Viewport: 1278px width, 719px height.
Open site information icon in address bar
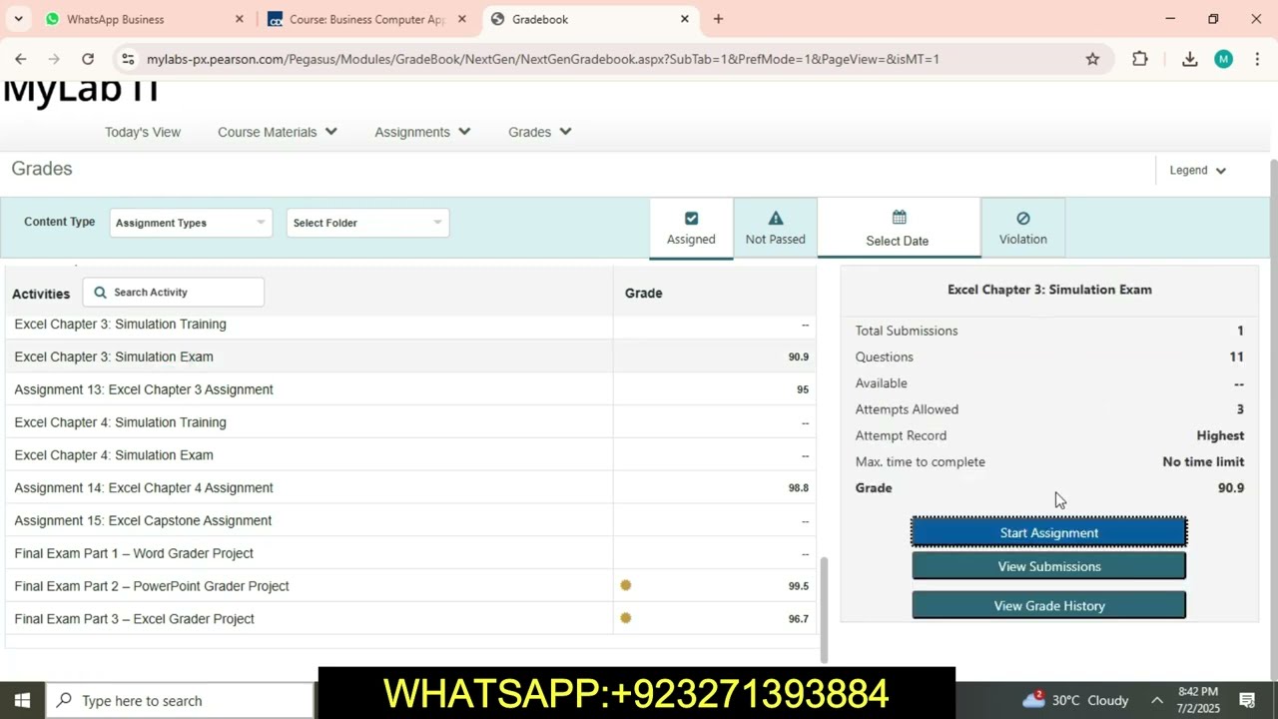pos(128,59)
